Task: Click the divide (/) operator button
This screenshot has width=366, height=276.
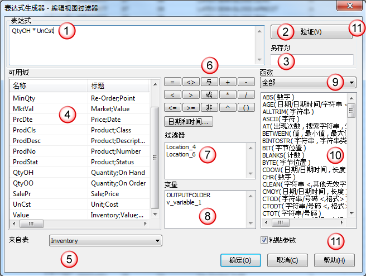Action: (x=245, y=94)
